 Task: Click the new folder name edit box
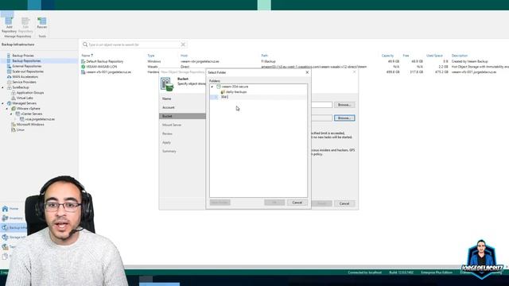(224, 97)
